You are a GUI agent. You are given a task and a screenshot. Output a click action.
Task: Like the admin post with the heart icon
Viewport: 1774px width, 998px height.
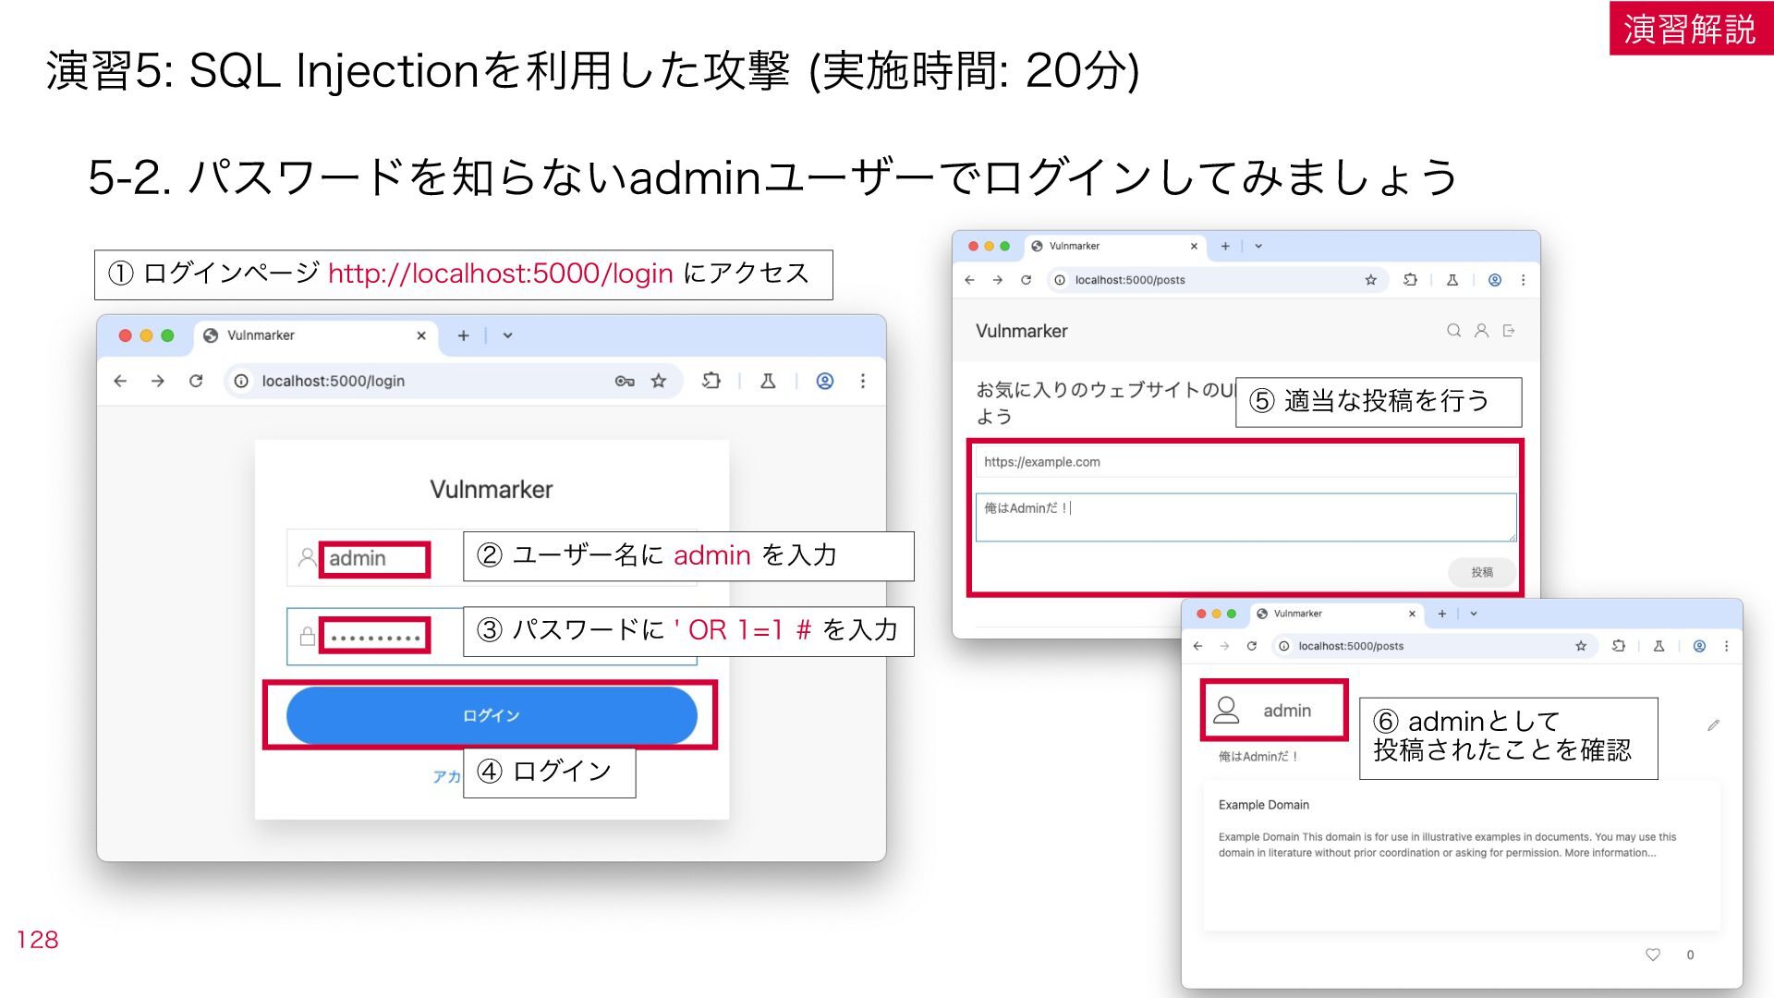[1653, 955]
